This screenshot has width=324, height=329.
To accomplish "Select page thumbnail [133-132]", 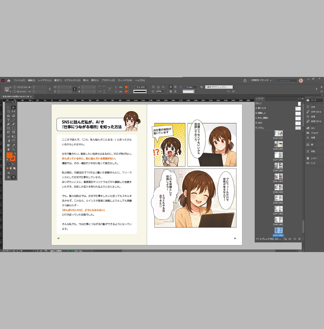I will 278,133.
